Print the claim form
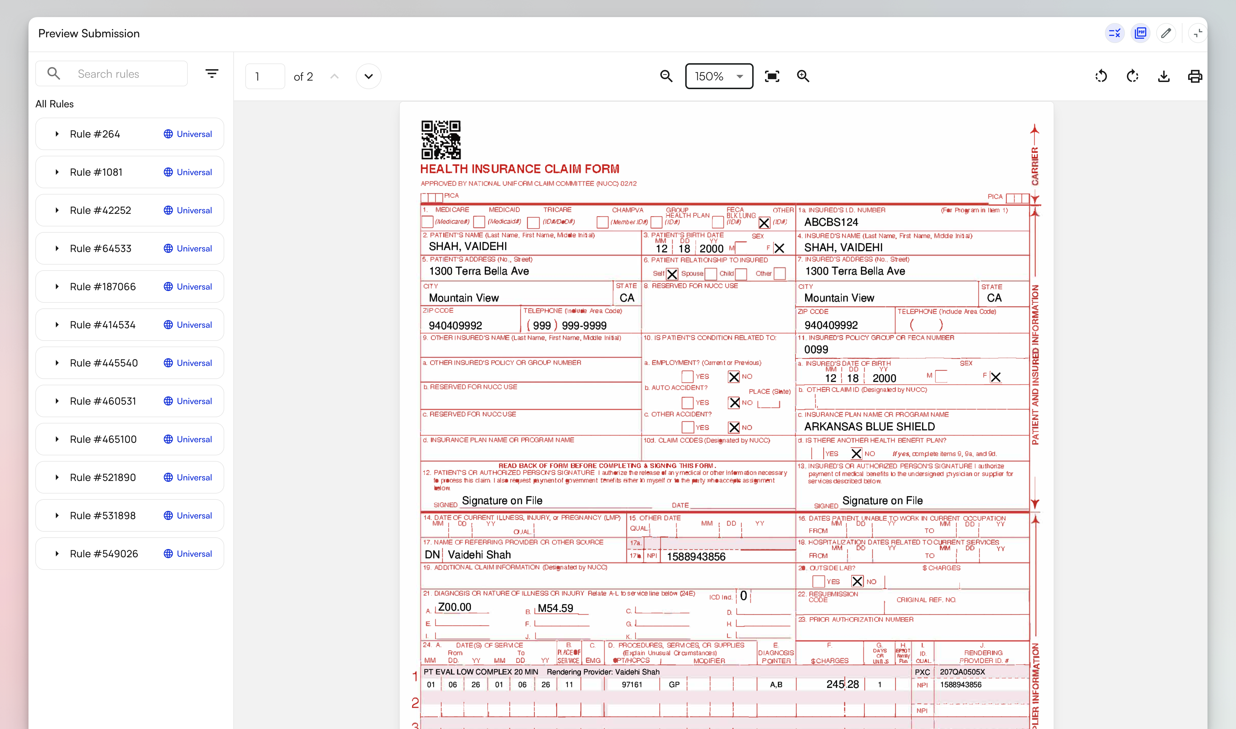 tap(1195, 76)
